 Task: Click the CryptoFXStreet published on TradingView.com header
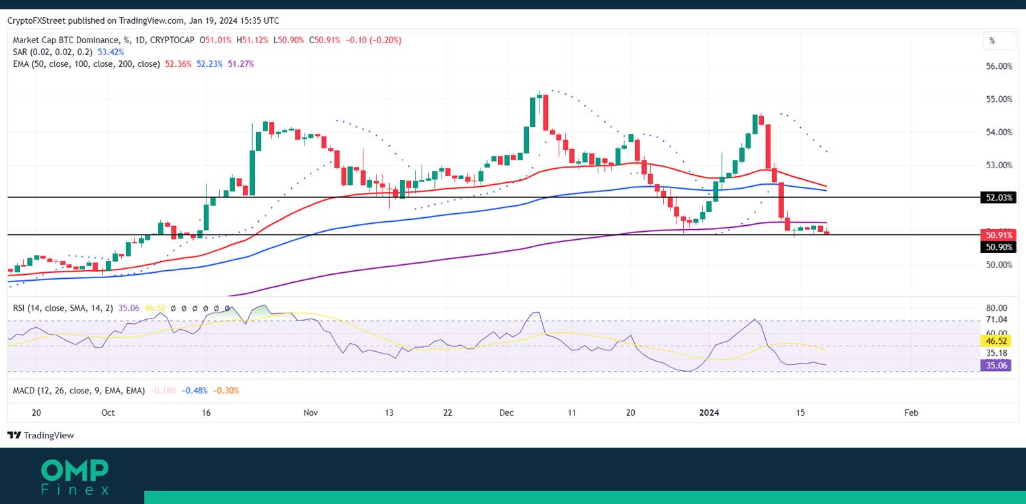coord(143,21)
